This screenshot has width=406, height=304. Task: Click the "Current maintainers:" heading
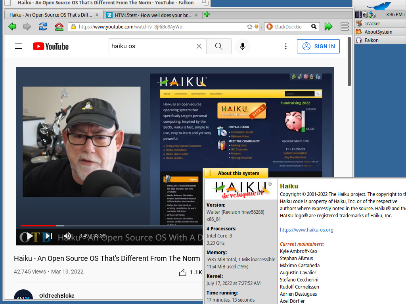[x=302, y=244]
